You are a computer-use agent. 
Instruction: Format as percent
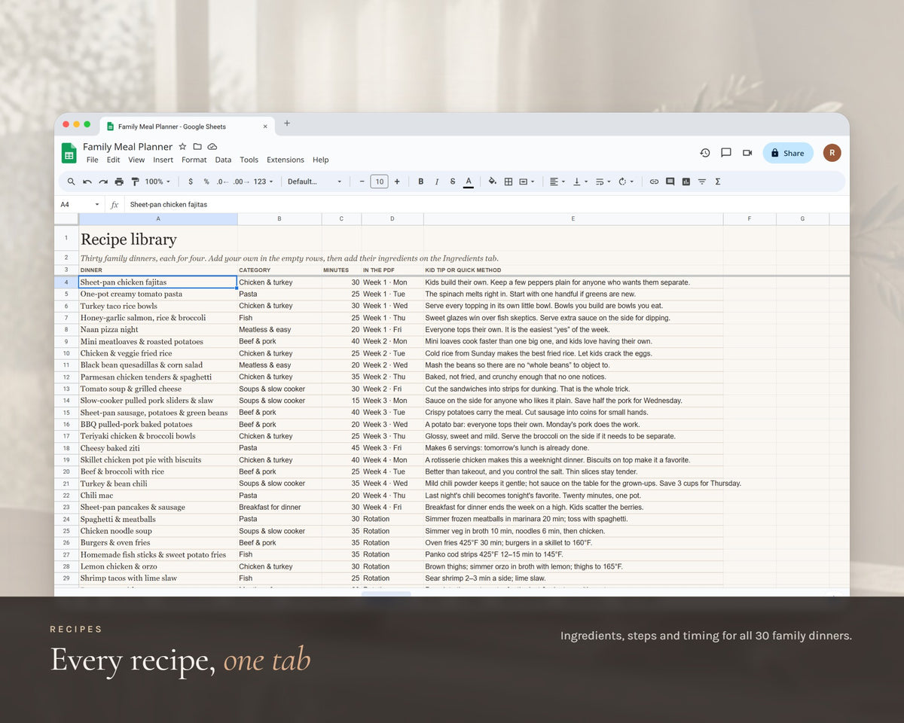click(206, 182)
